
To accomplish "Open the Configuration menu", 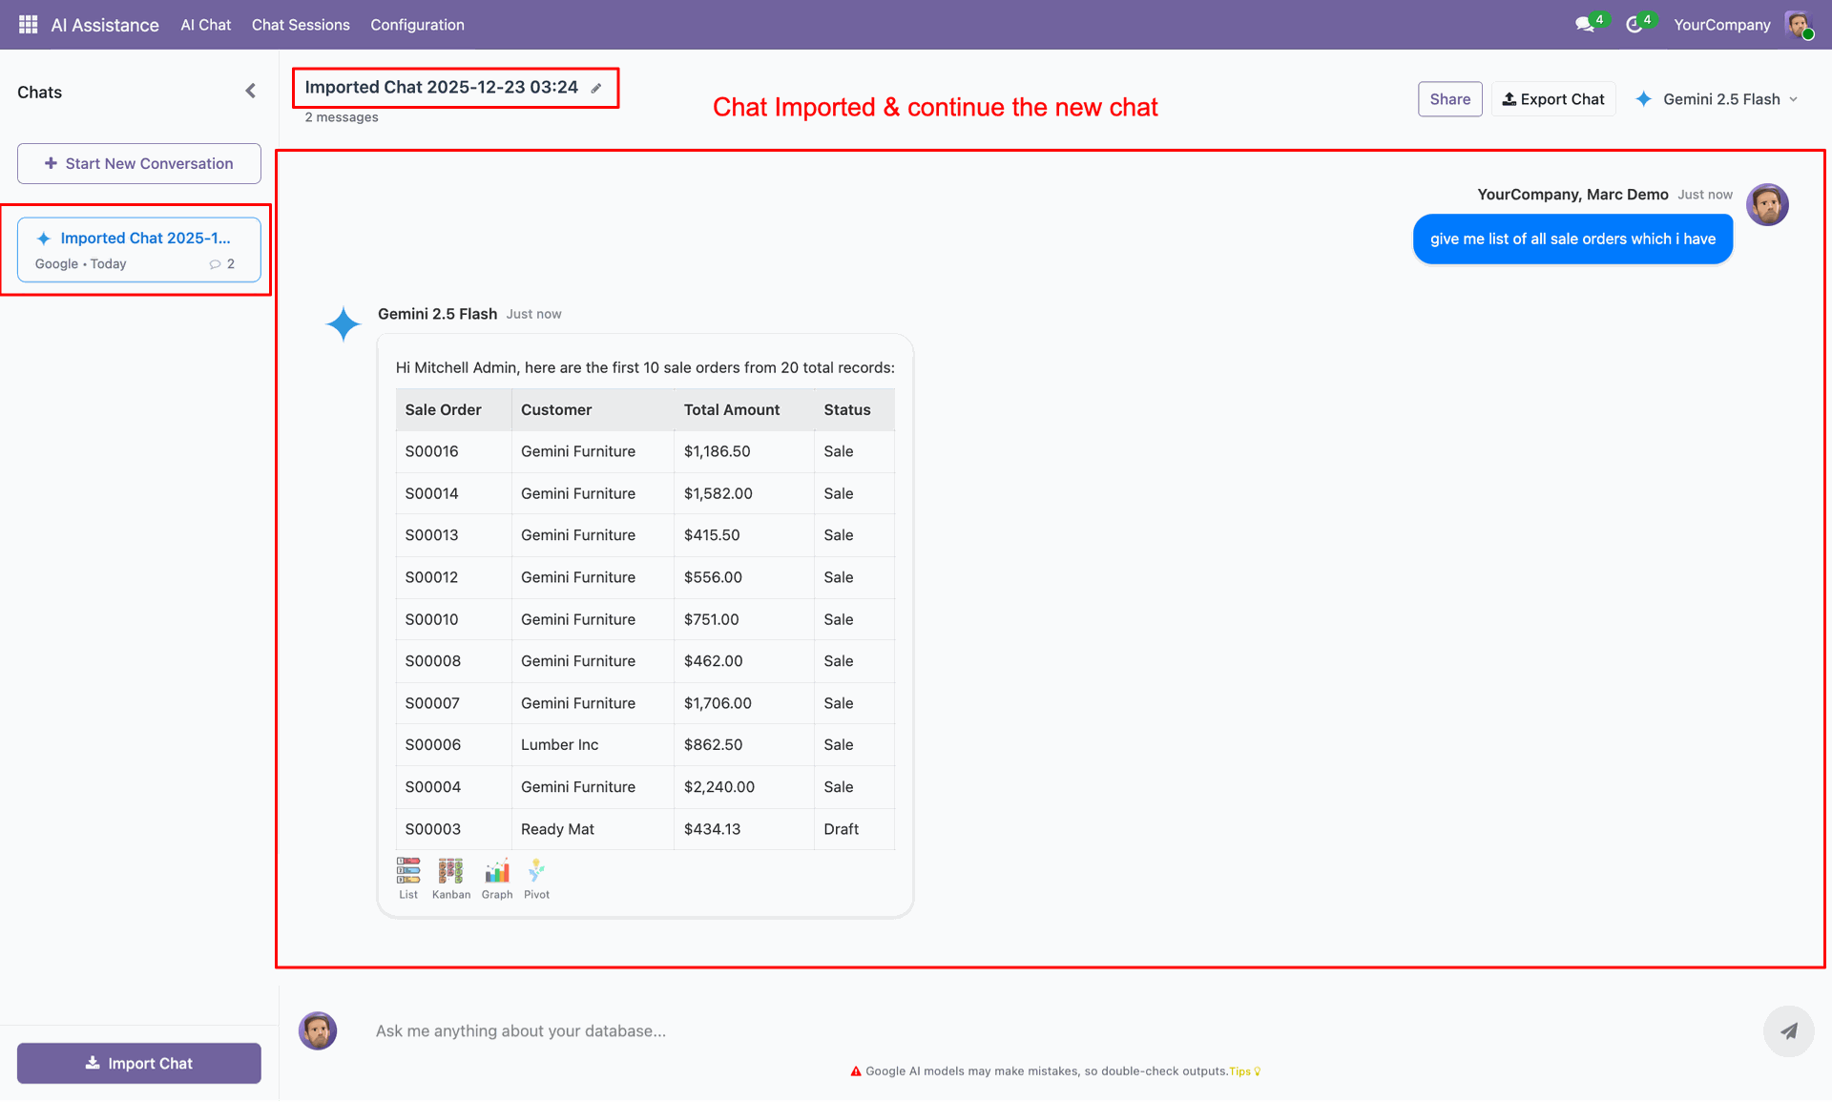I will [x=417, y=25].
